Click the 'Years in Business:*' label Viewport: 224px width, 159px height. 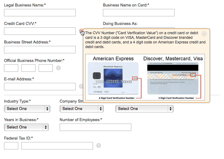coord(21,120)
